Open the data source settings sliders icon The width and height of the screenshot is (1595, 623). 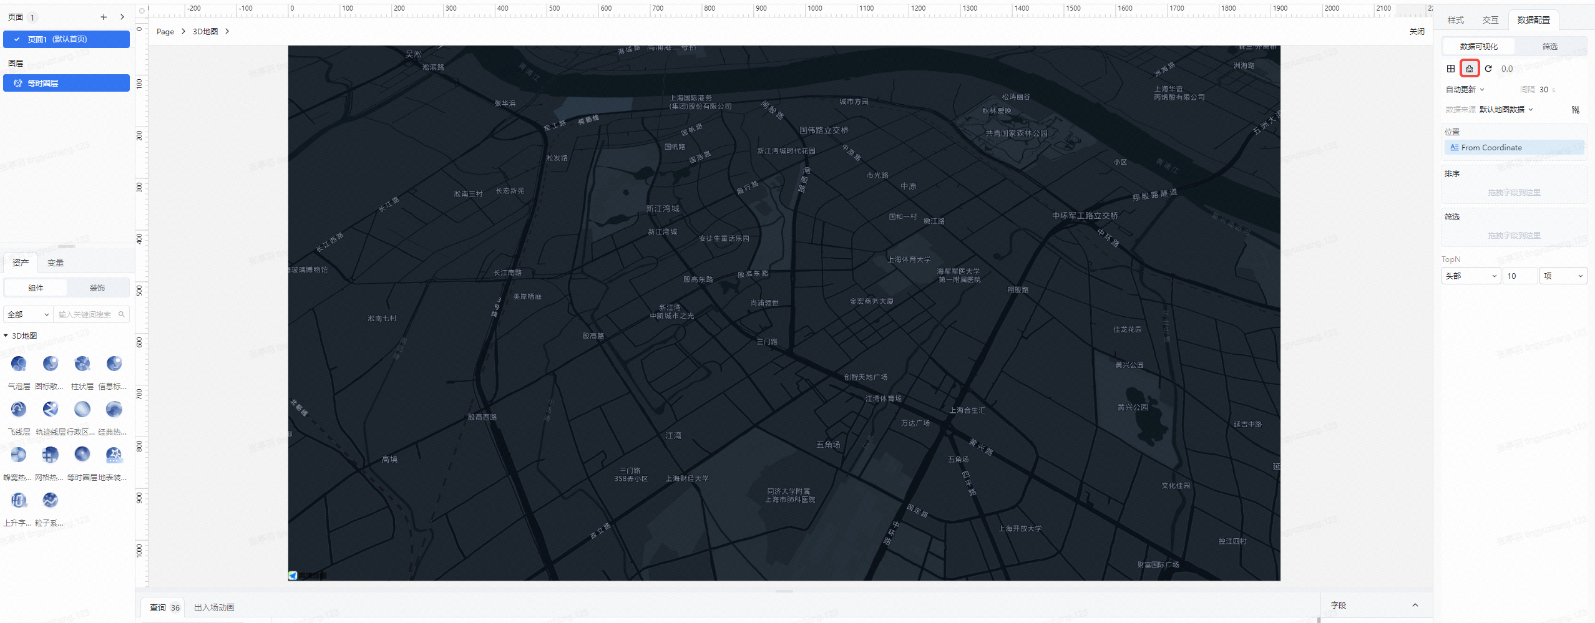[x=1576, y=110]
